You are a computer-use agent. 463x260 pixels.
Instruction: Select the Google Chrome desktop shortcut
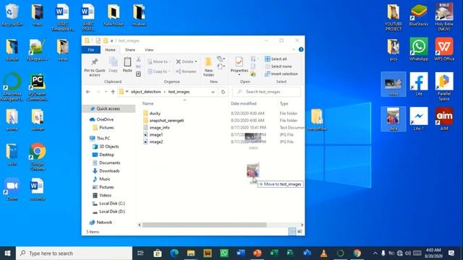pos(38,157)
